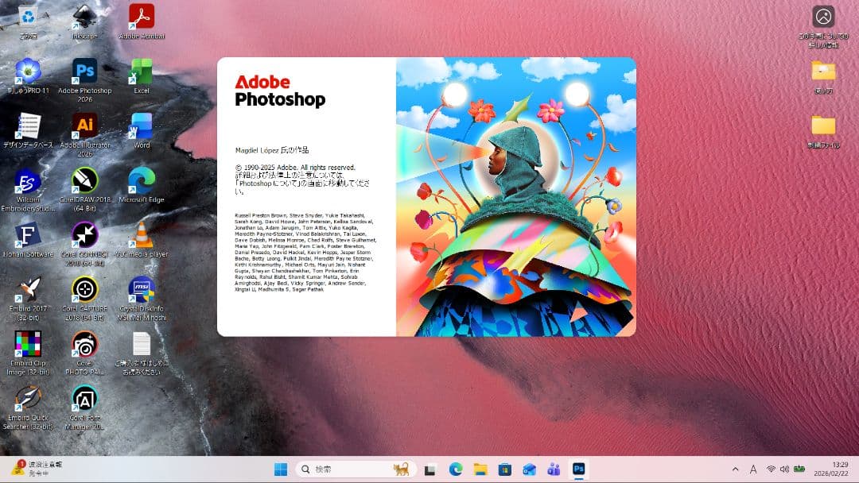Select the Adobe Acrobat desktop icon

click(142, 17)
